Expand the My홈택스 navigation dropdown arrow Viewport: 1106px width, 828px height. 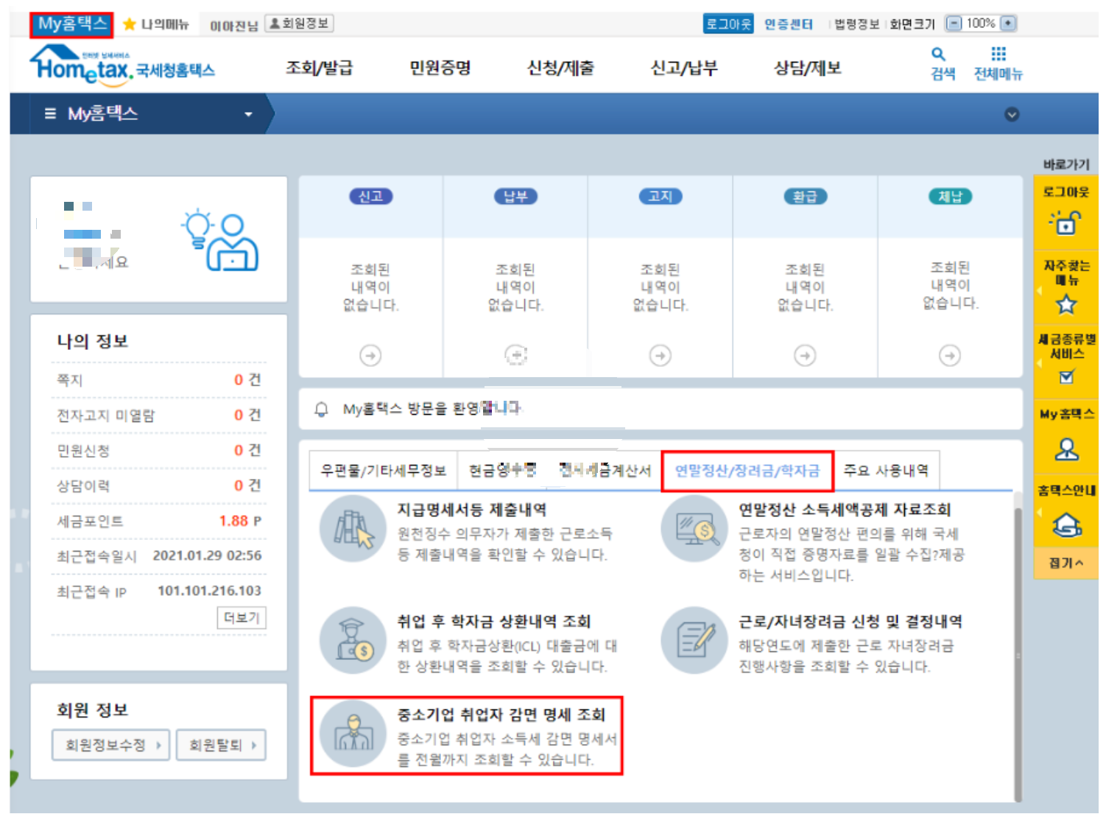[248, 114]
